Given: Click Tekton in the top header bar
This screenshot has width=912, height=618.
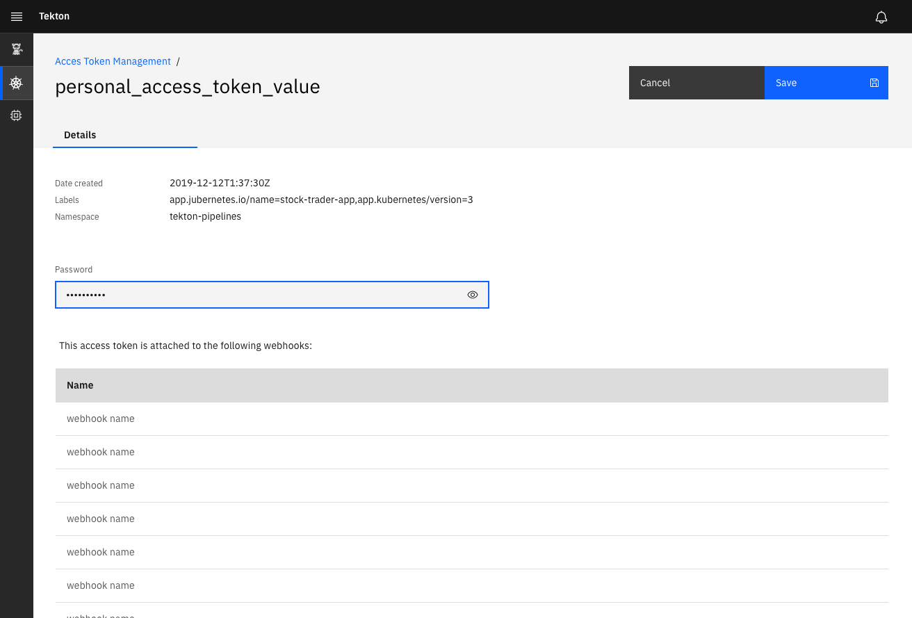Looking at the screenshot, I should (x=54, y=16).
